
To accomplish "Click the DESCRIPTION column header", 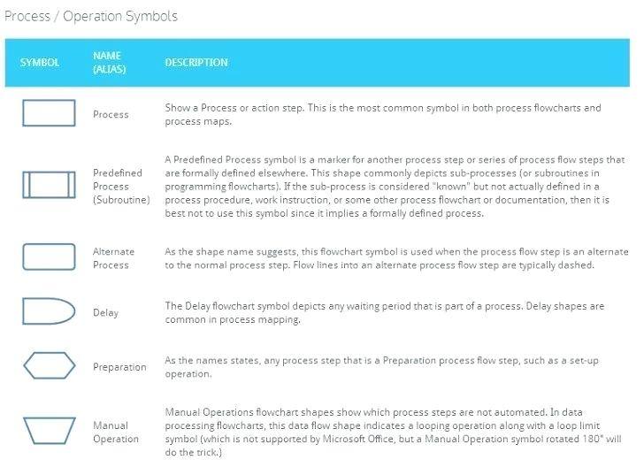I will [x=196, y=63].
